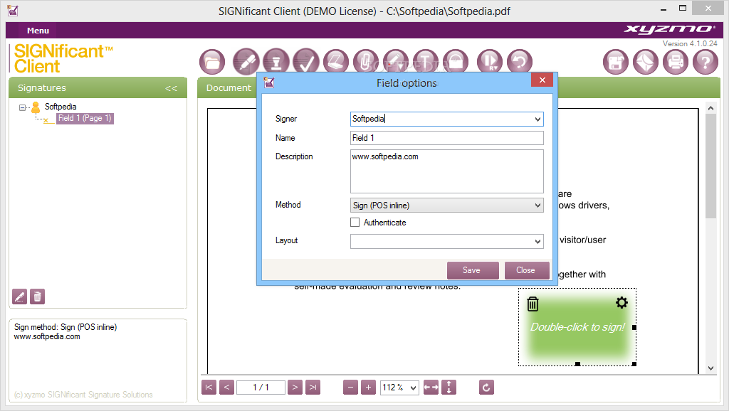This screenshot has width=729, height=411.
Task: Go to the first page
Action: pyautogui.click(x=209, y=387)
